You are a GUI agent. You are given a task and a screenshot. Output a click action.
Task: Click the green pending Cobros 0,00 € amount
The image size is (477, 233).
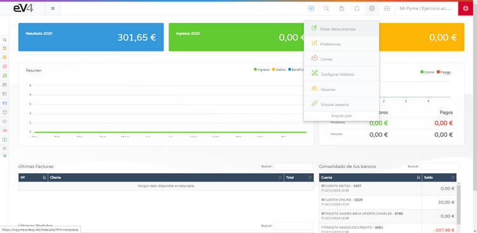tap(378, 123)
